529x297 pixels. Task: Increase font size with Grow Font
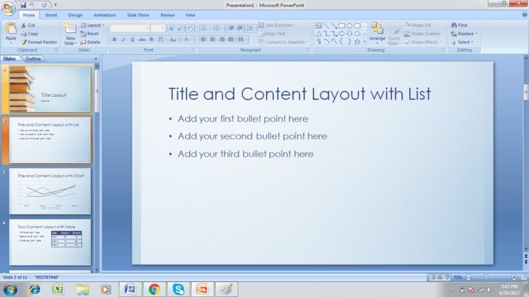click(171, 28)
